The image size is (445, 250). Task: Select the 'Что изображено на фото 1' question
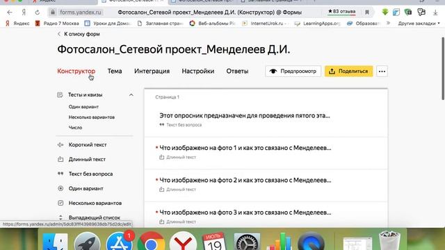266,153
